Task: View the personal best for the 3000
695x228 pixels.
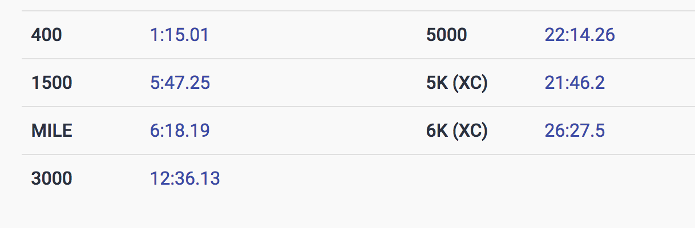Action: coord(185,179)
